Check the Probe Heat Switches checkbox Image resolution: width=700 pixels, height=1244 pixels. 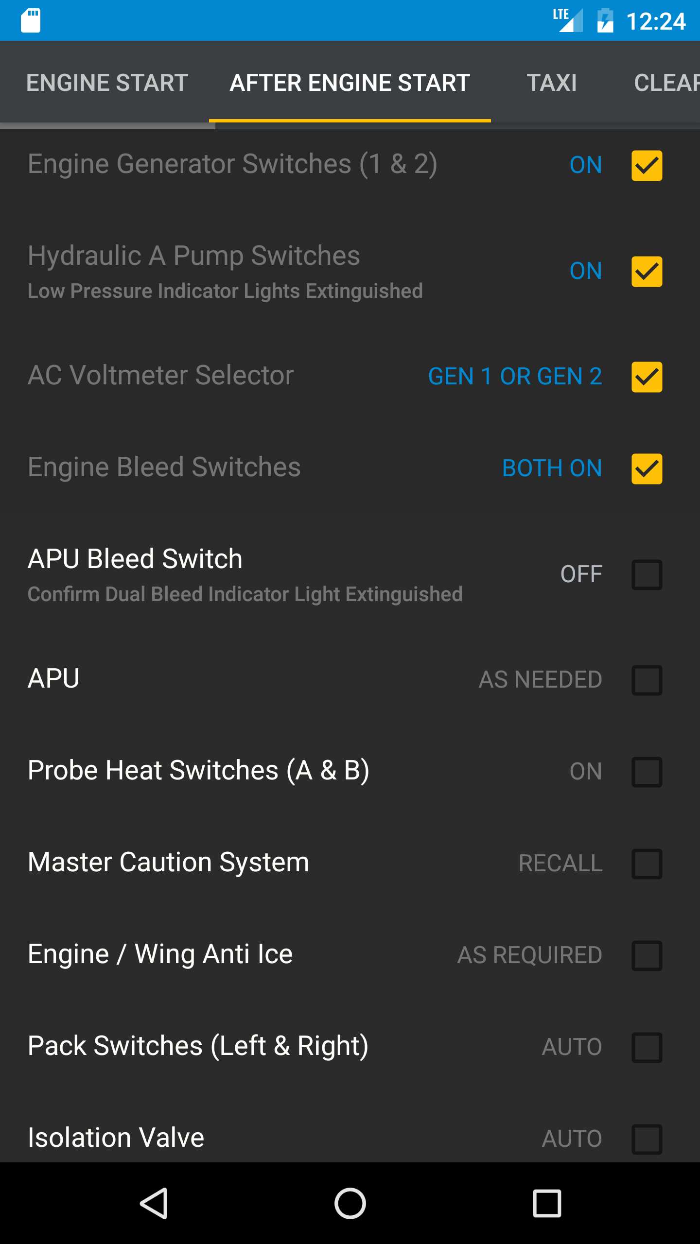[647, 772]
